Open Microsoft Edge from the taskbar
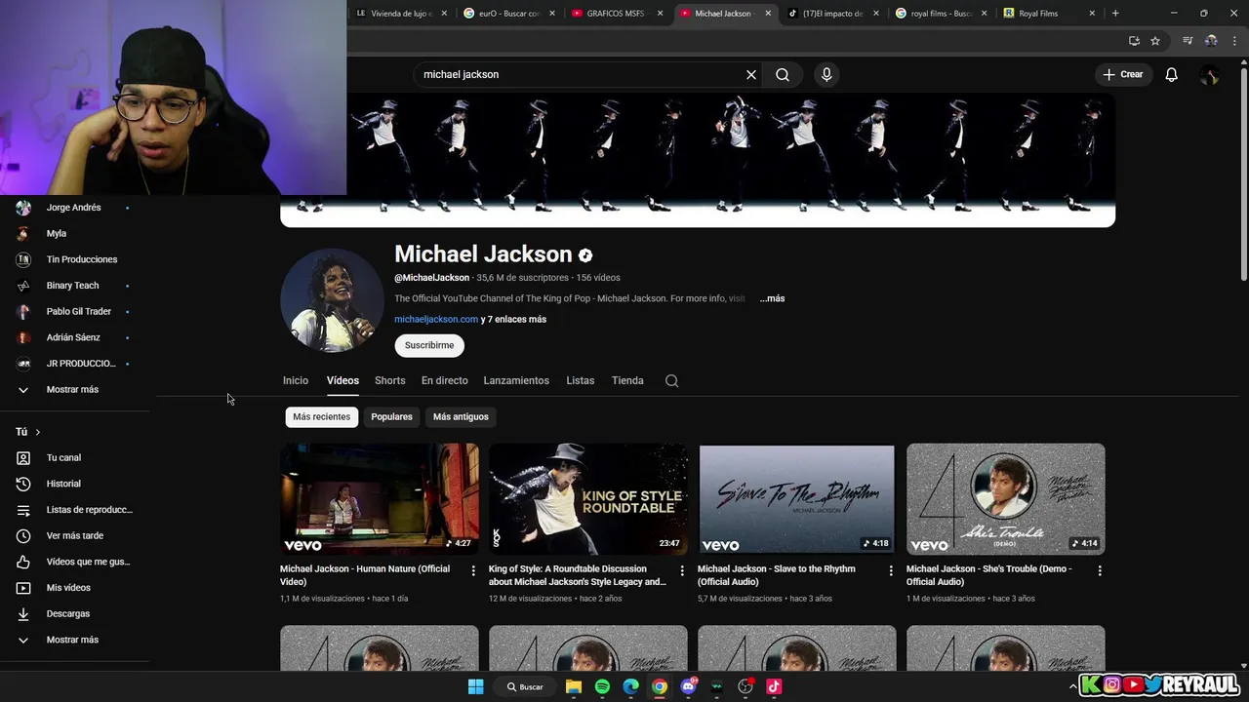The height and width of the screenshot is (702, 1249). pos(631,686)
